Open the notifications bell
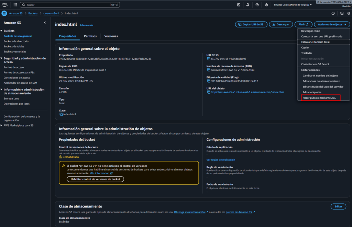Viewport: 352px width, 227px height. (x=248, y=5)
